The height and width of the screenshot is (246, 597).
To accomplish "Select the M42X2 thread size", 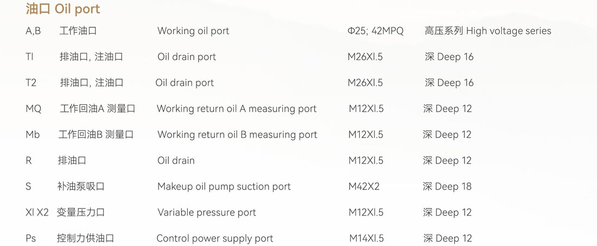I will tap(364, 186).
